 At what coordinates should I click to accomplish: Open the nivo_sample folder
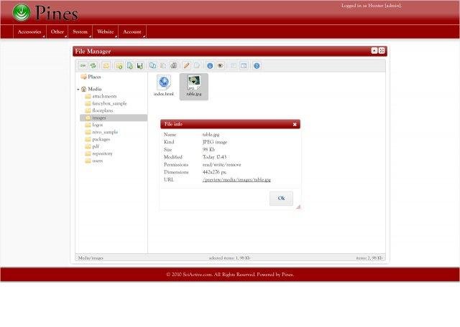(x=101, y=132)
